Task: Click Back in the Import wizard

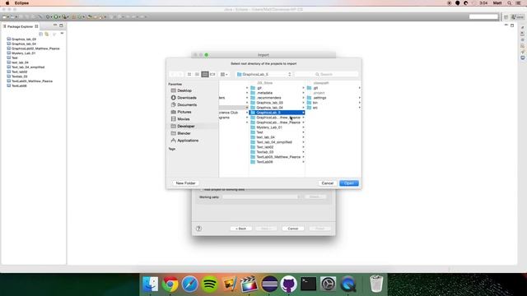Action: [241, 229]
